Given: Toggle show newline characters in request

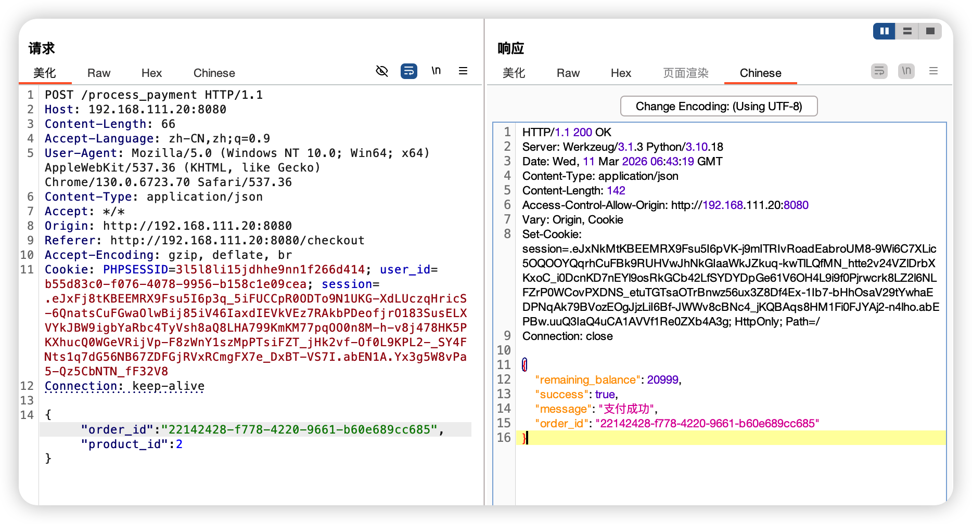Looking at the screenshot, I should click(436, 71).
